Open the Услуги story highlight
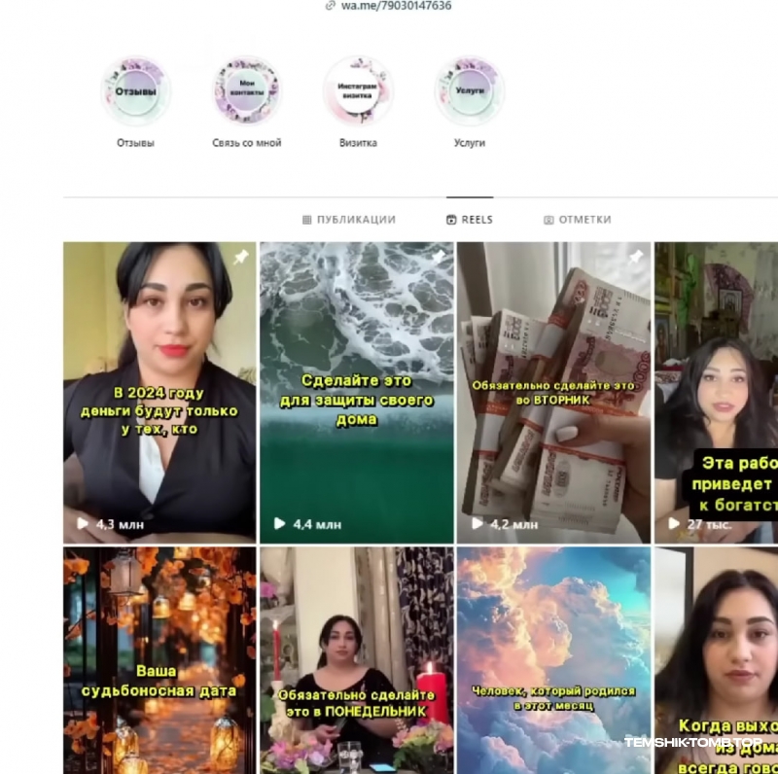Viewport: 778px width, 774px height. (x=470, y=91)
